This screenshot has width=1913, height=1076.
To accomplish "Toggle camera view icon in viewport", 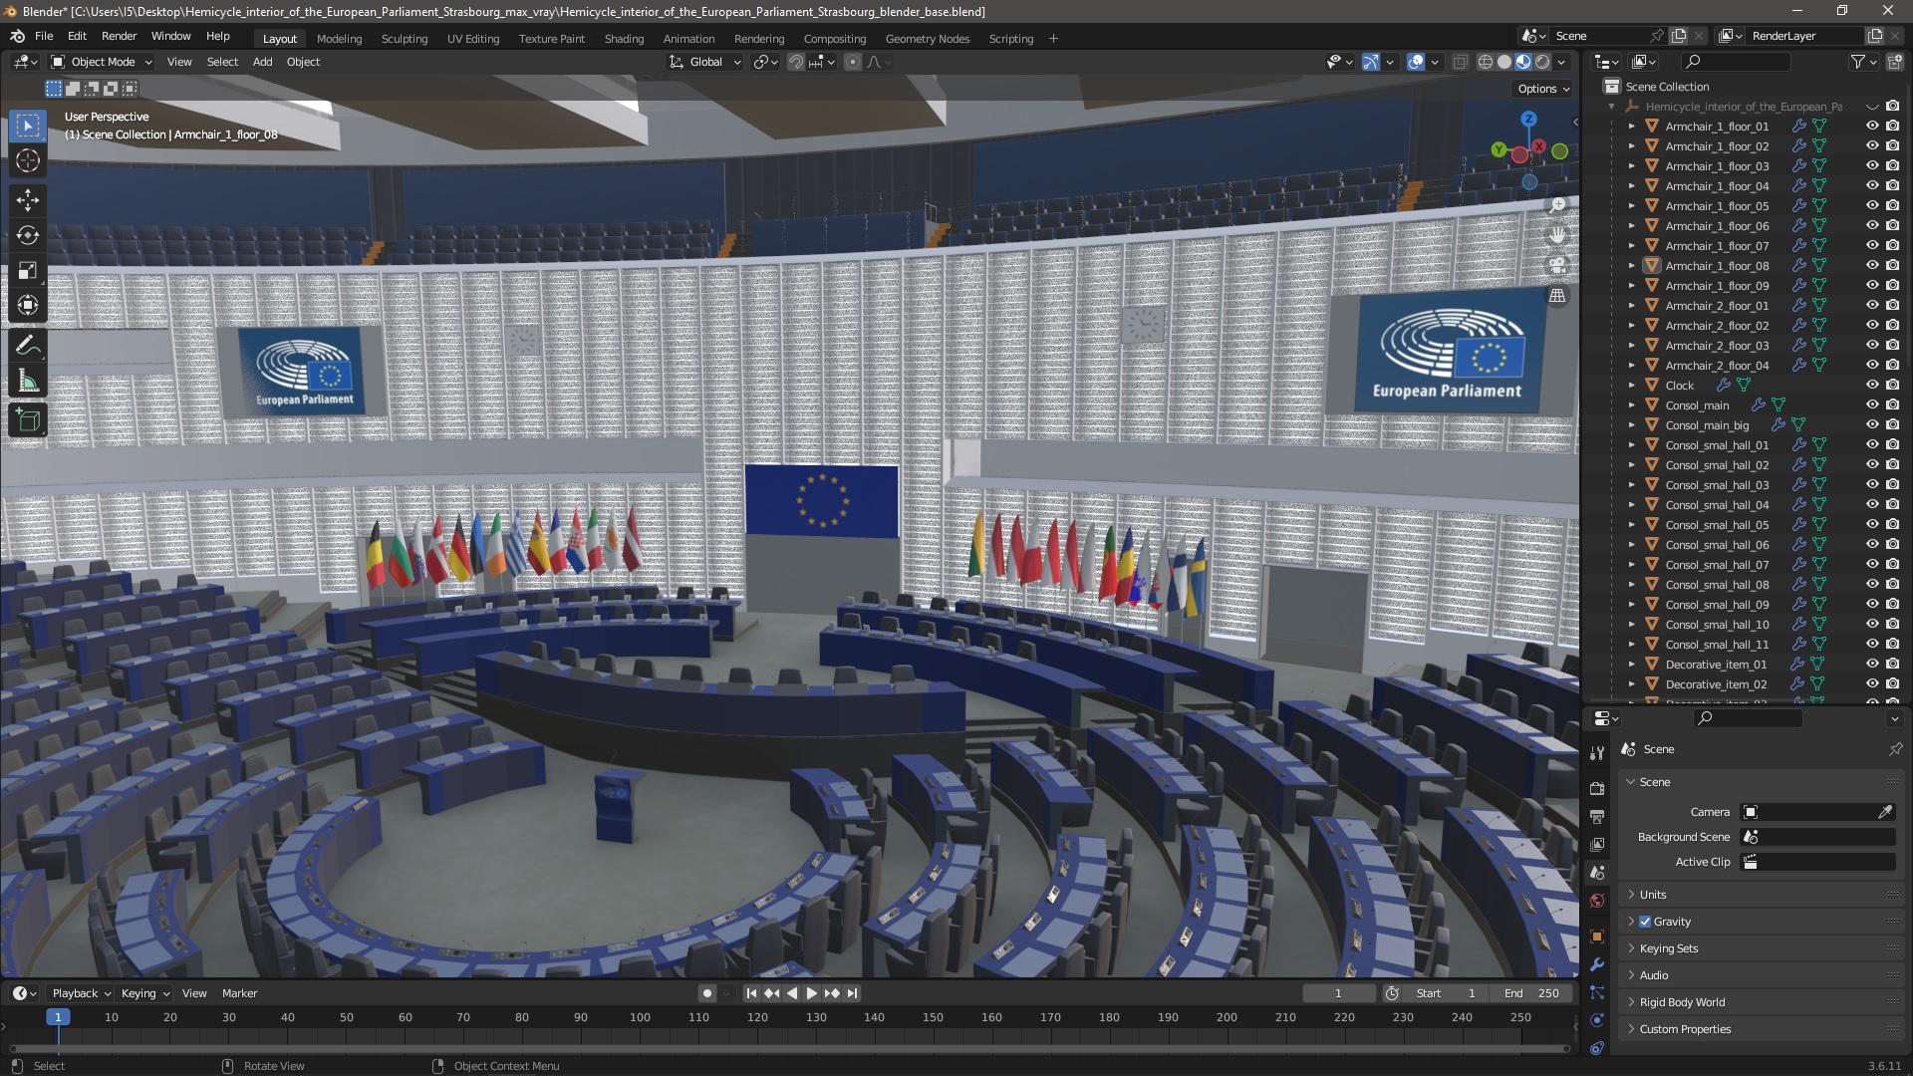I will click(x=1557, y=265).
